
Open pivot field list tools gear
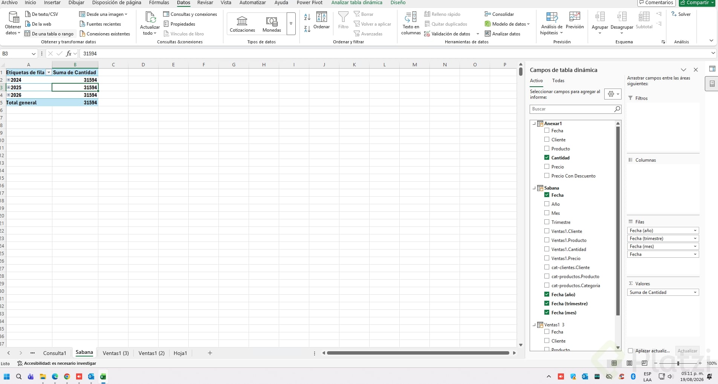613,94
